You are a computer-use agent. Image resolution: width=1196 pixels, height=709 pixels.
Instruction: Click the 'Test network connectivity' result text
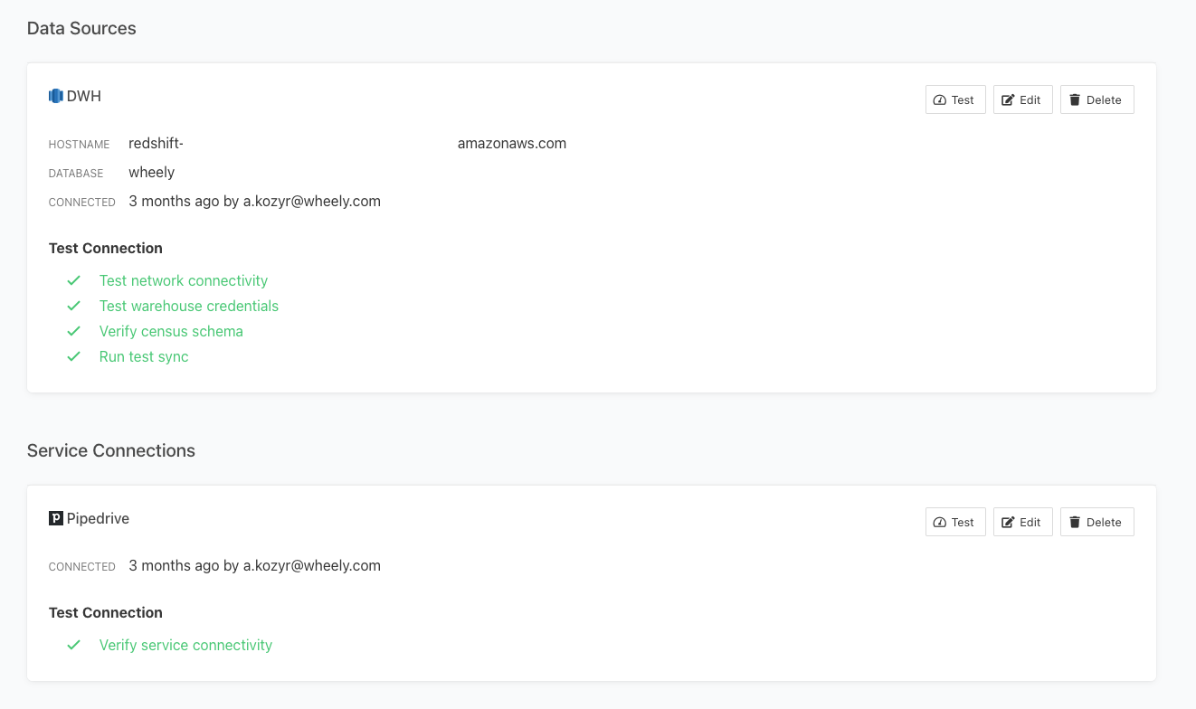pos(184,280)
